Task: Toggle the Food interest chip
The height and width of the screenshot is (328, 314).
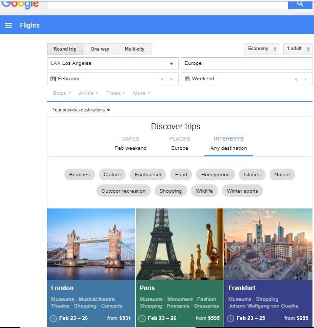Action: click(181, 174)
